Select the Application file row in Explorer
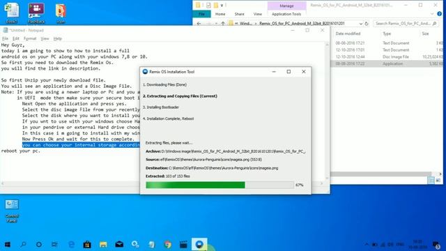 click(x=387, y=63)
